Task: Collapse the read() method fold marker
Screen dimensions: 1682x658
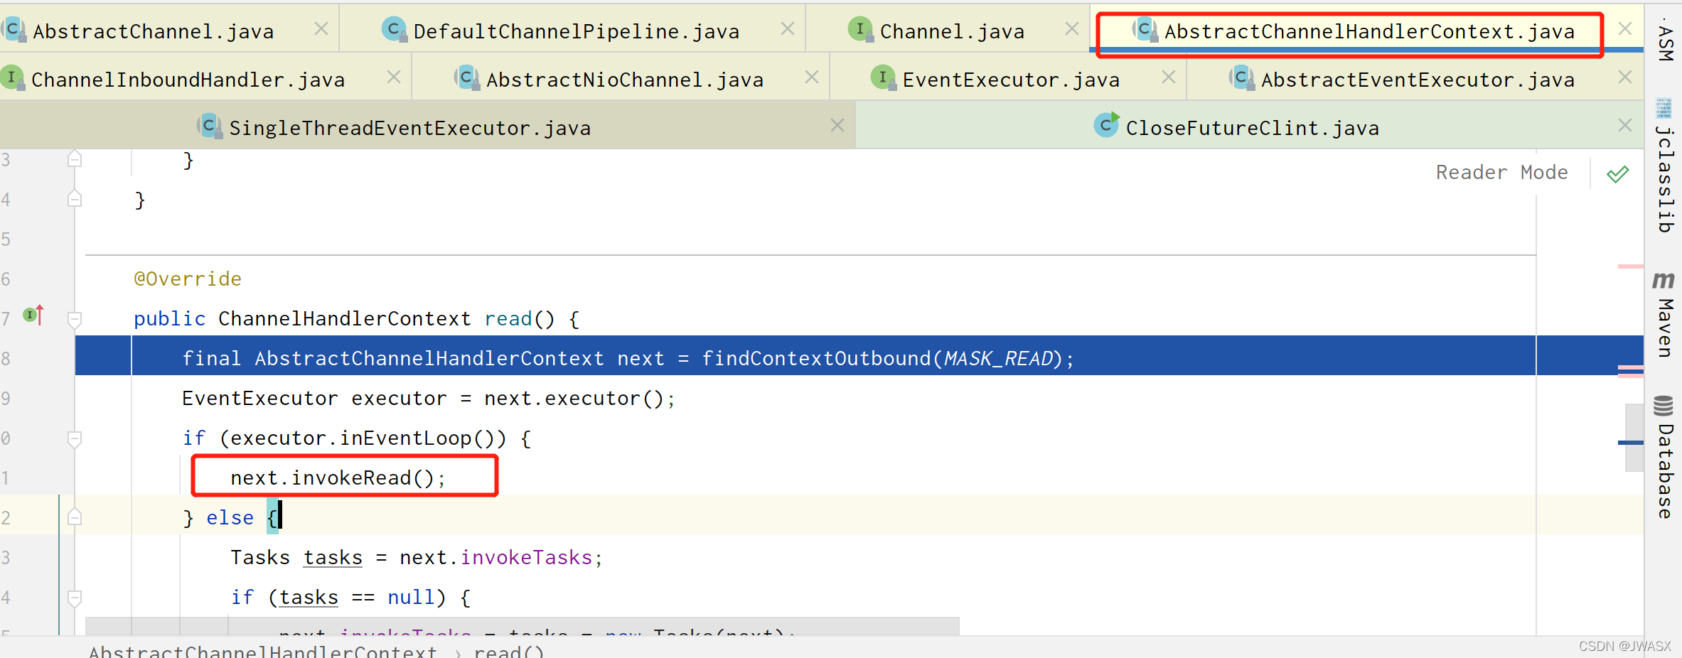Action: click(x=75, y=319)
